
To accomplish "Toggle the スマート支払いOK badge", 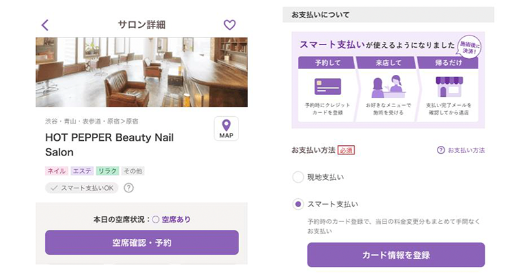I will point(83,188).
